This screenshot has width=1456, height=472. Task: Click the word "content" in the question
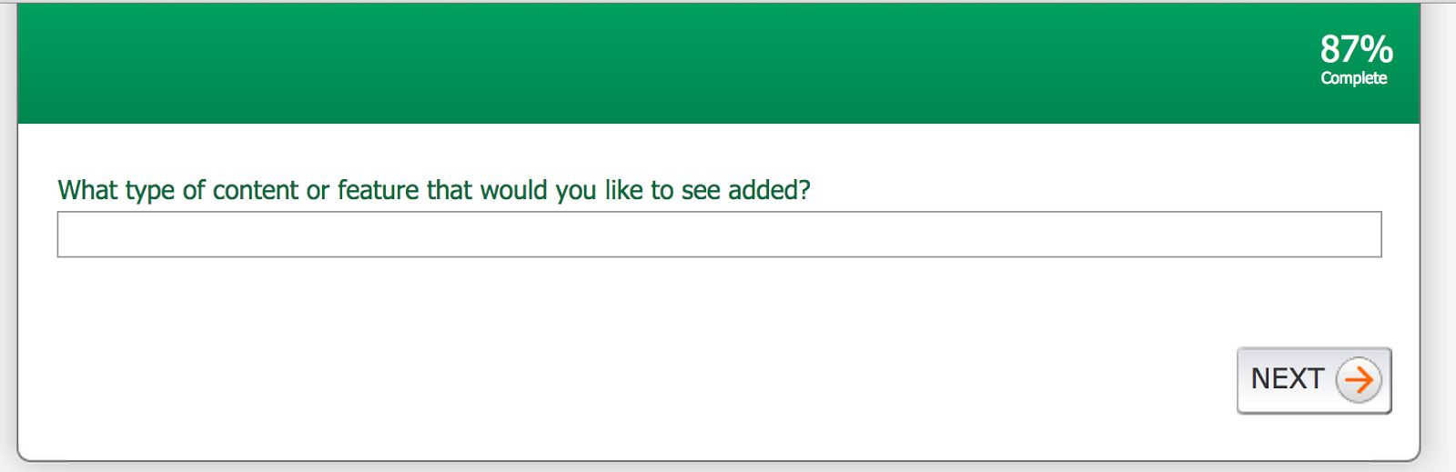(255, 190)
